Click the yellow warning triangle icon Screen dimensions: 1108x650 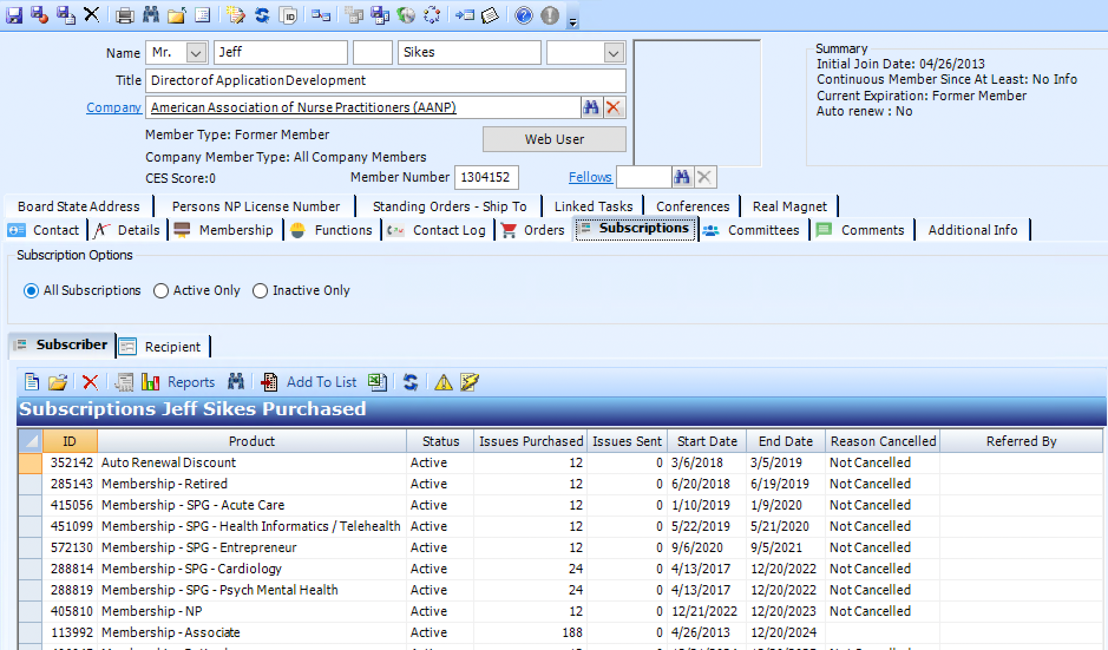pyautogui.click(x=443, y=382)
